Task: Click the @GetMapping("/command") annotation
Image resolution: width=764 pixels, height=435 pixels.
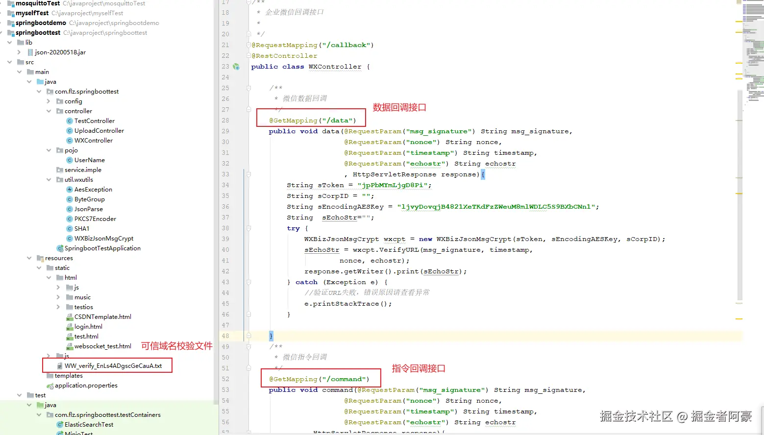Action: pyautogui.click(x=319, y=379)
